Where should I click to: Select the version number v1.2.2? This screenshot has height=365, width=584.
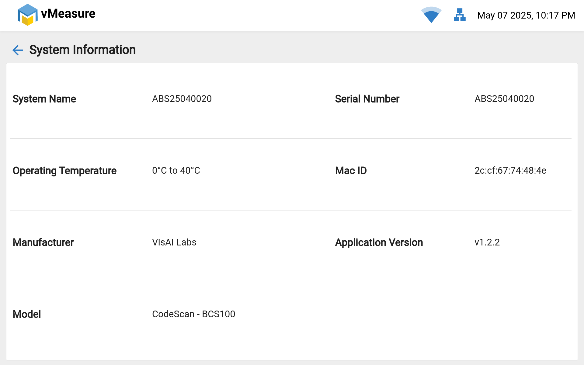point(487,242)
